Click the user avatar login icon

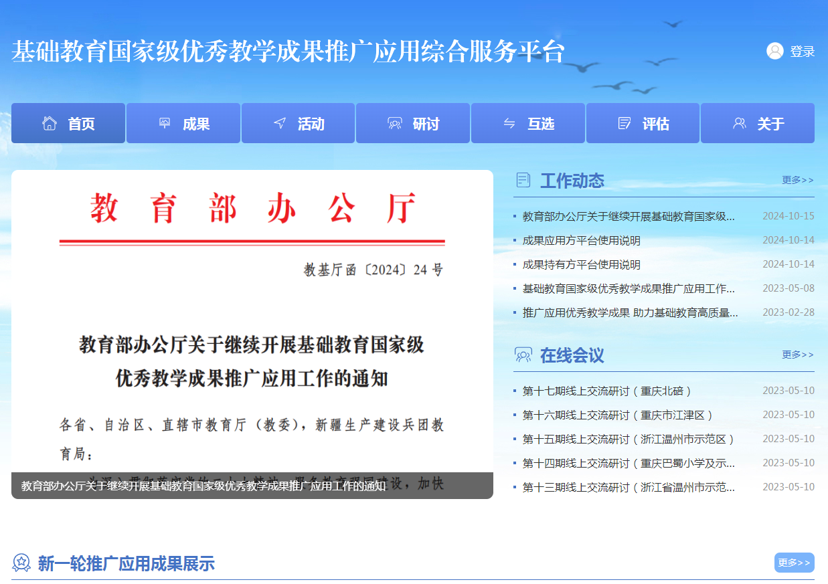click(x=774, y=52)
